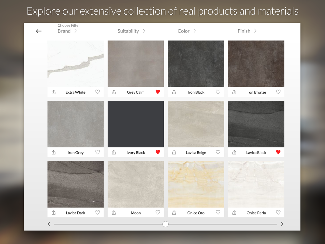The height and width of the screenshot is (244, 325).
Task: Expand the Suitability filter
Action: click(x=131, y=31)
